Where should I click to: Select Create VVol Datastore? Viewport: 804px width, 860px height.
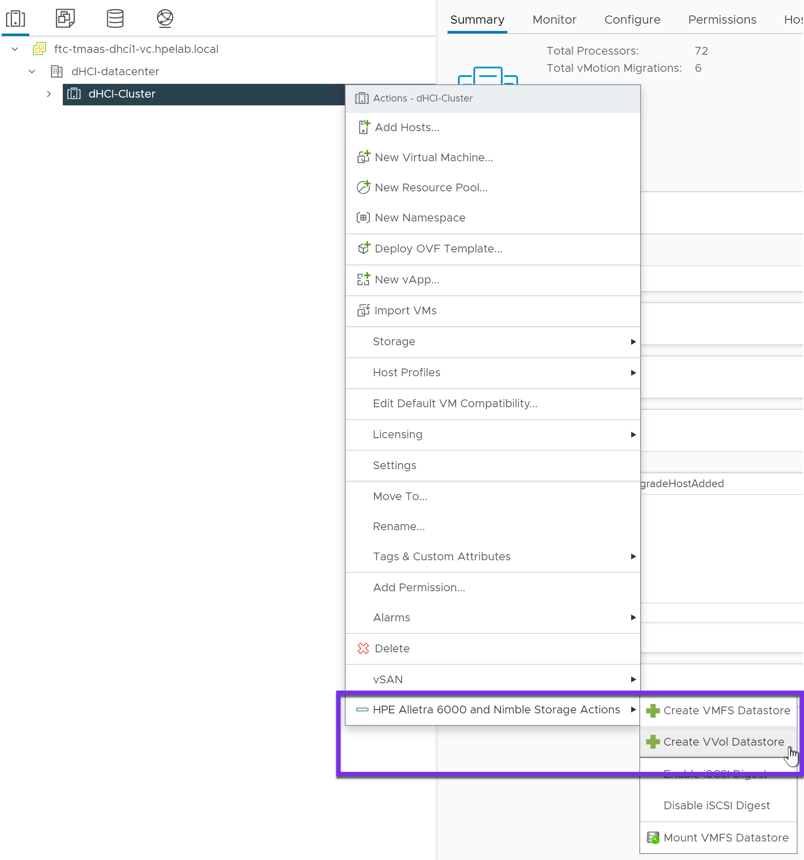tap(723, 741)
